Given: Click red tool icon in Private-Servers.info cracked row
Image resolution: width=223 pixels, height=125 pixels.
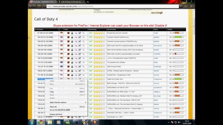Looking at the screenshot, I should pyautogui.click(x=68, y=33).
